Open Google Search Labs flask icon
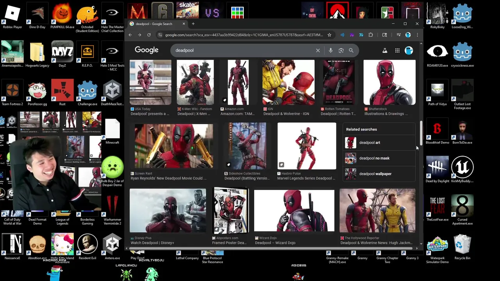500x281 pixels. point(385,50)
